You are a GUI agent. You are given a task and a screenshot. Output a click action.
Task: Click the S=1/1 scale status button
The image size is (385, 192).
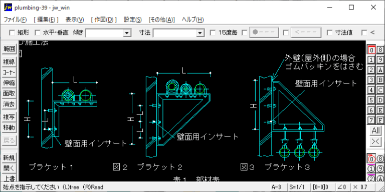click(298, 187)
